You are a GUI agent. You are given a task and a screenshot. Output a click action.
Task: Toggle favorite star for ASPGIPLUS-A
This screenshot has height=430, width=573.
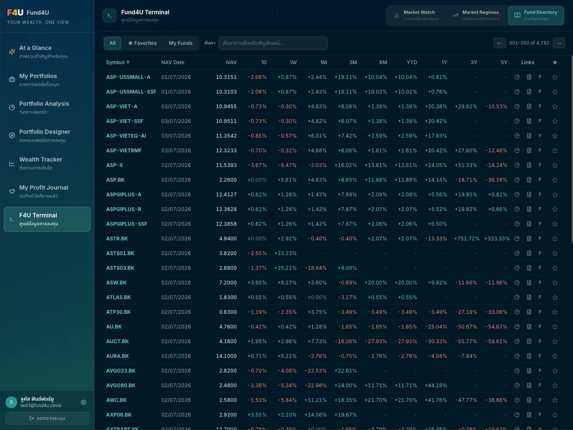(x=555, y=195)
